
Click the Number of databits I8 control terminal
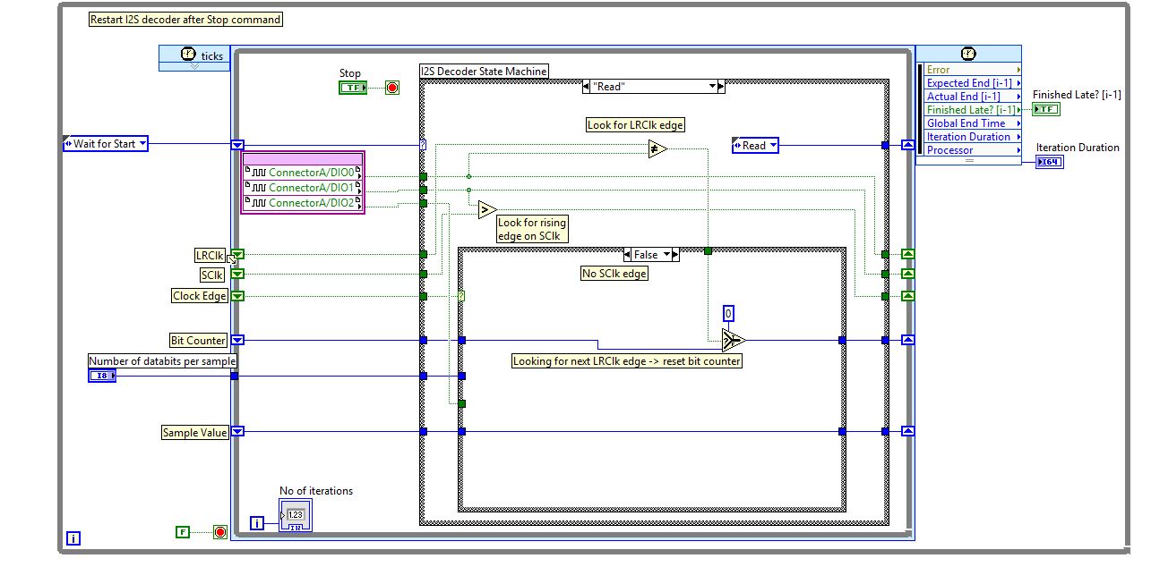[101, 376]
